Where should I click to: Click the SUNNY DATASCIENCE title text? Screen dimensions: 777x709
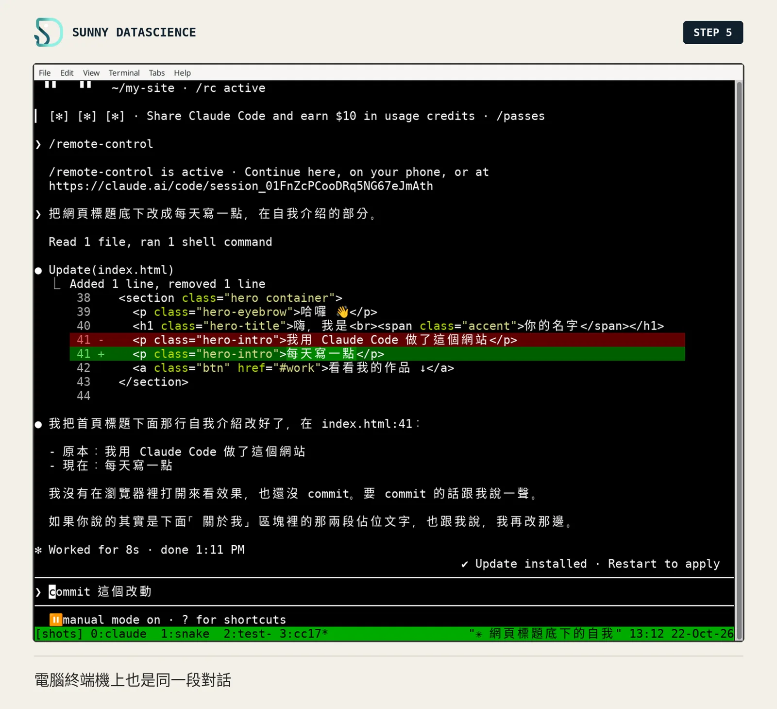[x=134, y=33]
